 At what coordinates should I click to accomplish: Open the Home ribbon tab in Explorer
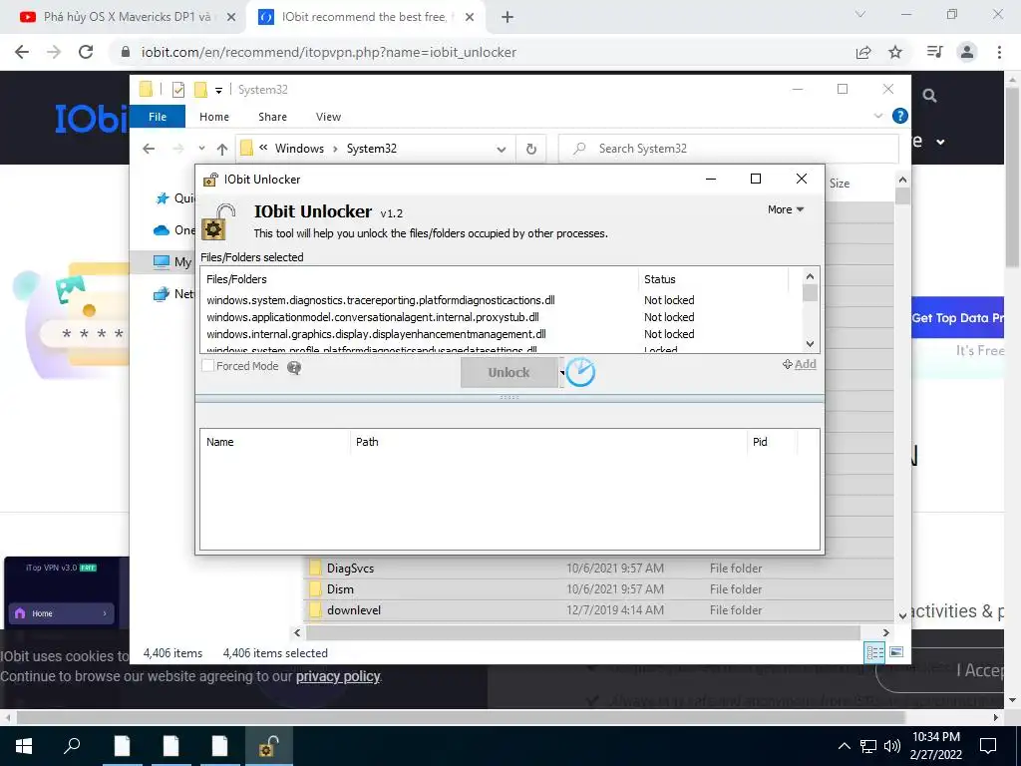(x=214, y=117)
